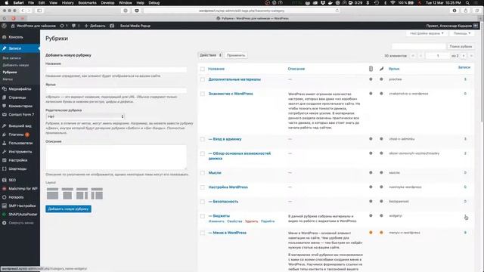484x272 pixels.
Task: Open Mailchimp for WP in the sidebar
Action: [23, 188]
